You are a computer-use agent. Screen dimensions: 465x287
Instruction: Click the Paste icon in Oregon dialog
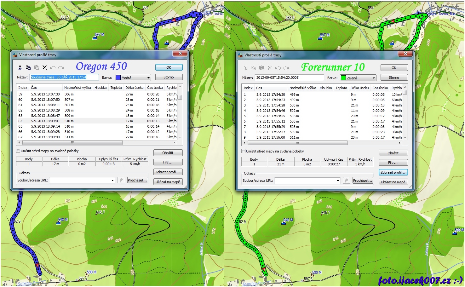pos(36,67)
